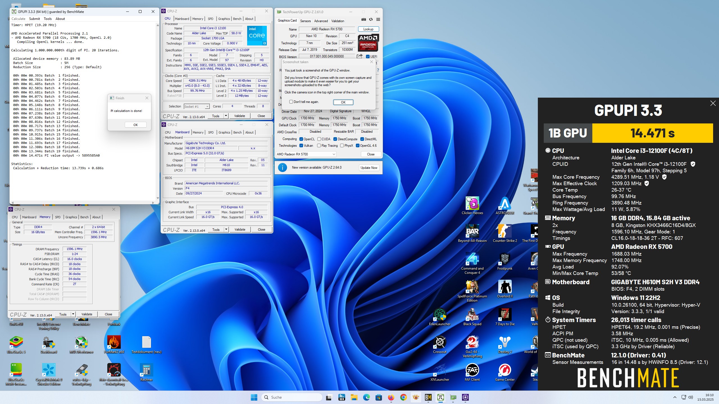
Task: Open the Rechner calculator desktop icon
Action: [146, 373]
